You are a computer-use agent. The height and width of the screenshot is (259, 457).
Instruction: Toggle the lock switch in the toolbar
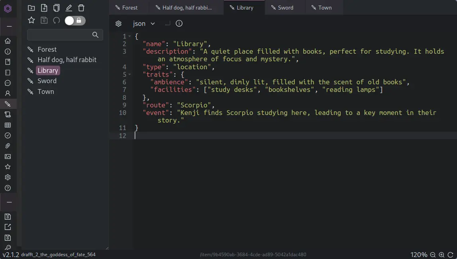tap(75, 20)
